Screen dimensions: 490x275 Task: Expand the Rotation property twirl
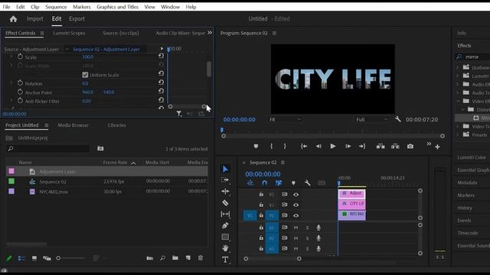pyautogui.click(x=11, y=83)
